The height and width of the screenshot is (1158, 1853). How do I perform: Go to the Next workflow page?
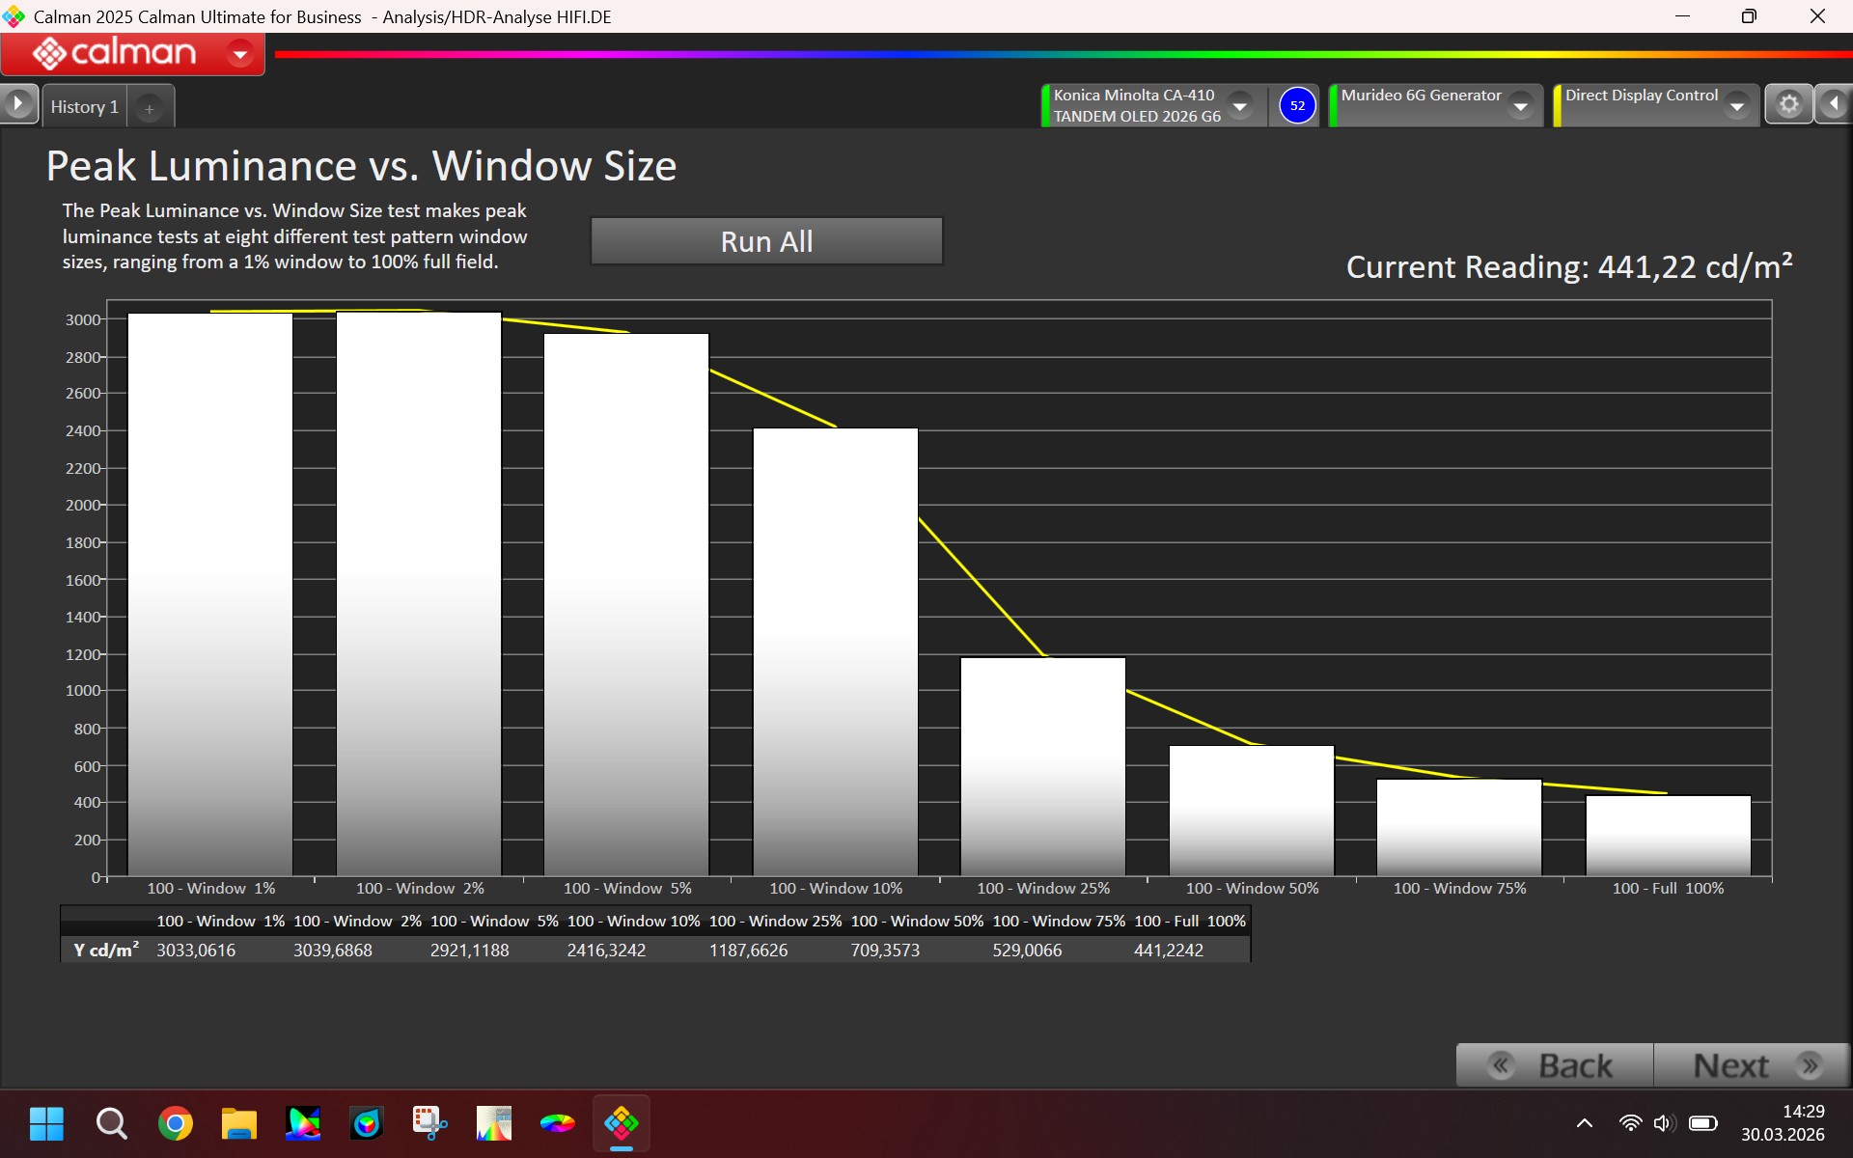[x=1752, y=1065]
